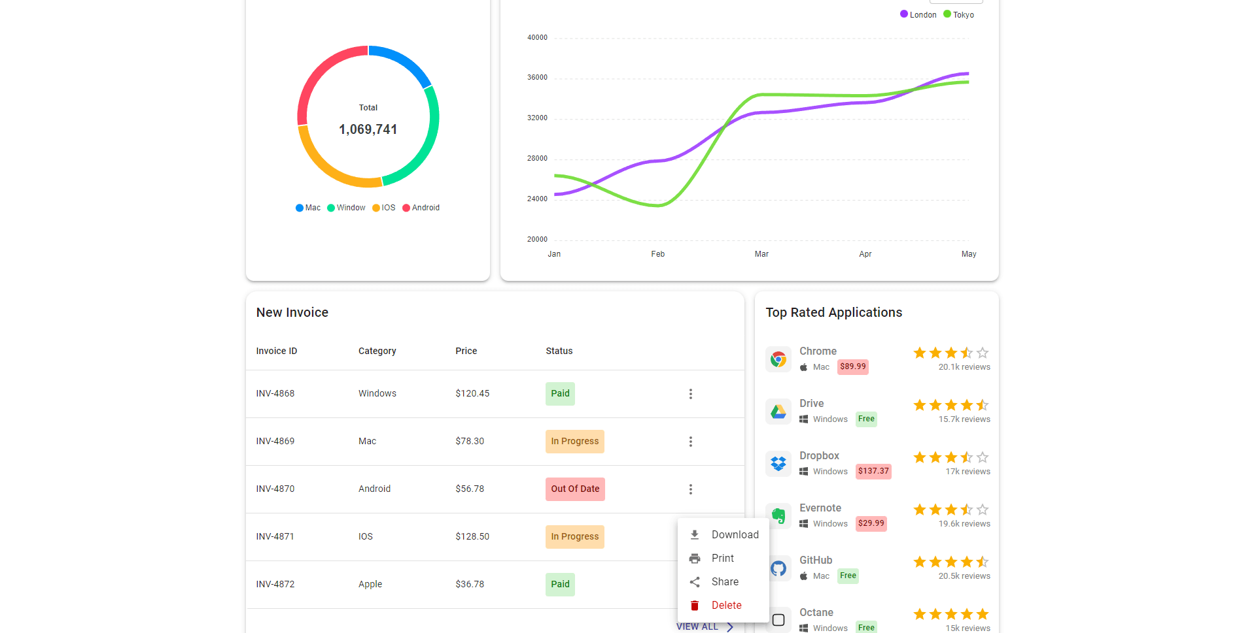
Task: Click the Free tag for GitHub
Action: [x=848, y=576]
